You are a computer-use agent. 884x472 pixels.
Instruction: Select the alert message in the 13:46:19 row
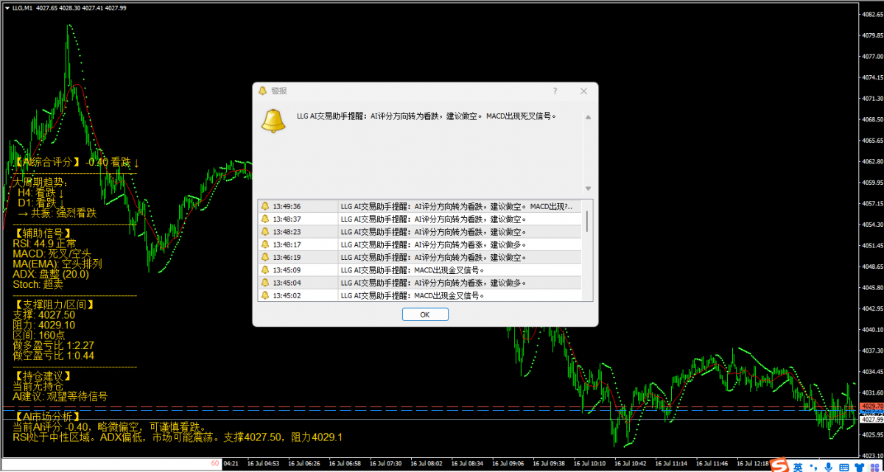point(433,258)
